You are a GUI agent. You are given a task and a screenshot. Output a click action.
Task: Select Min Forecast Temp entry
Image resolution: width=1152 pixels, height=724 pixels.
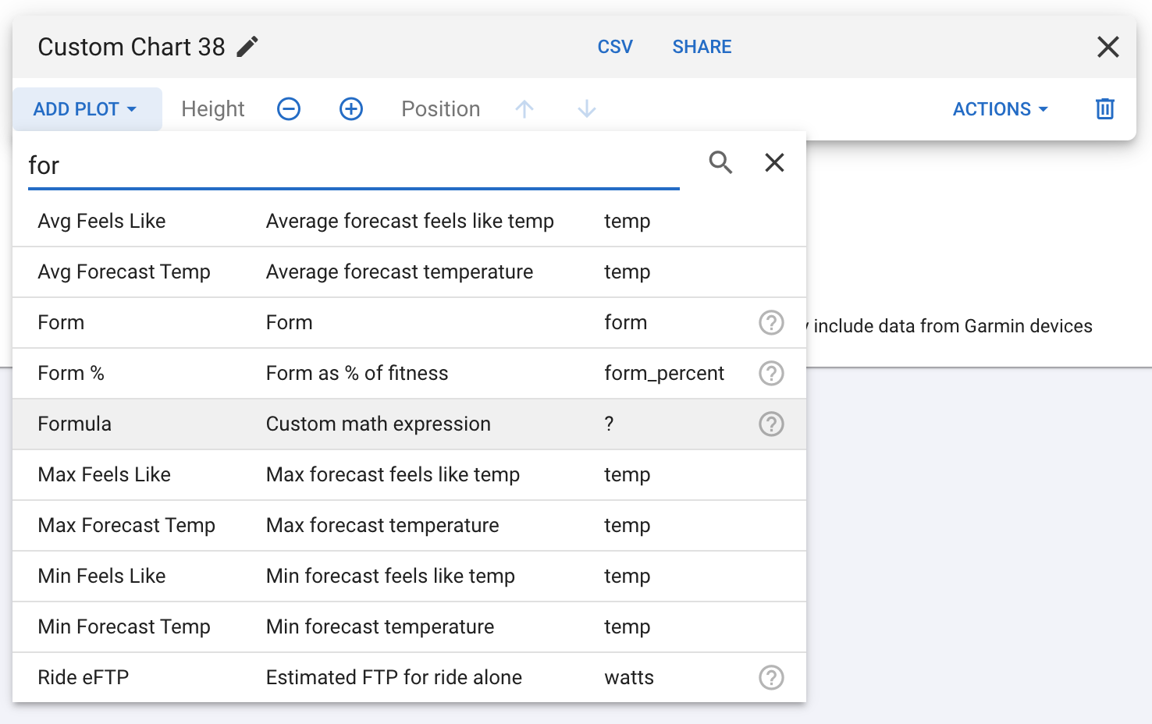(x=124, y=626)
